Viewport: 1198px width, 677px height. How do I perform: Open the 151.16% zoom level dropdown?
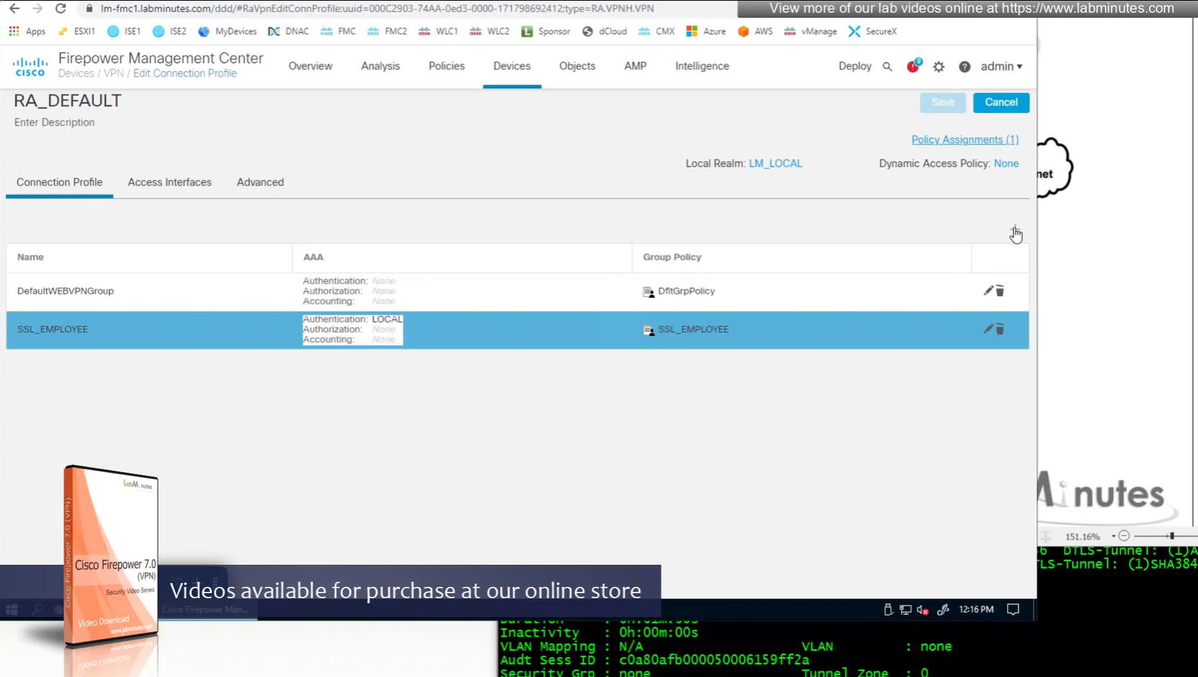coord(1113,536)
